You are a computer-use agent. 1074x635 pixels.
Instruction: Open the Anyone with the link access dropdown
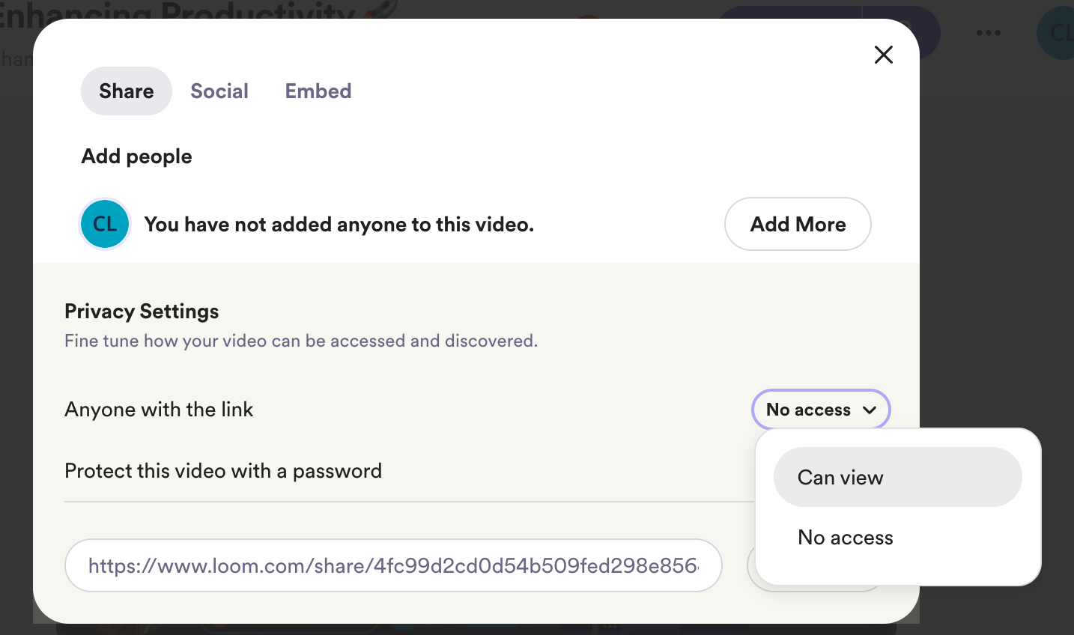click(821, 410)
